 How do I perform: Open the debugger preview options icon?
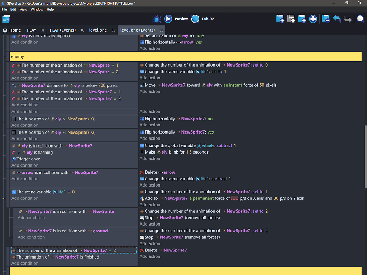coord(156,19)
